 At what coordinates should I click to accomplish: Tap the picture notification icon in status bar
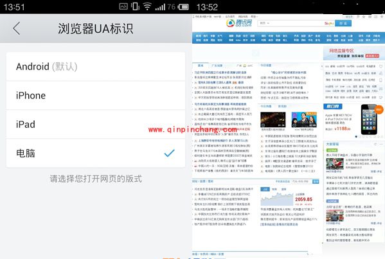point(123,6)
